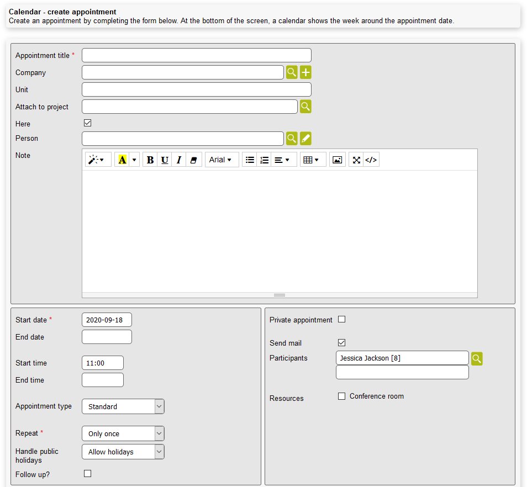
Task: Open the code view (</>) in the editor
Action: [x=371, y=160]
